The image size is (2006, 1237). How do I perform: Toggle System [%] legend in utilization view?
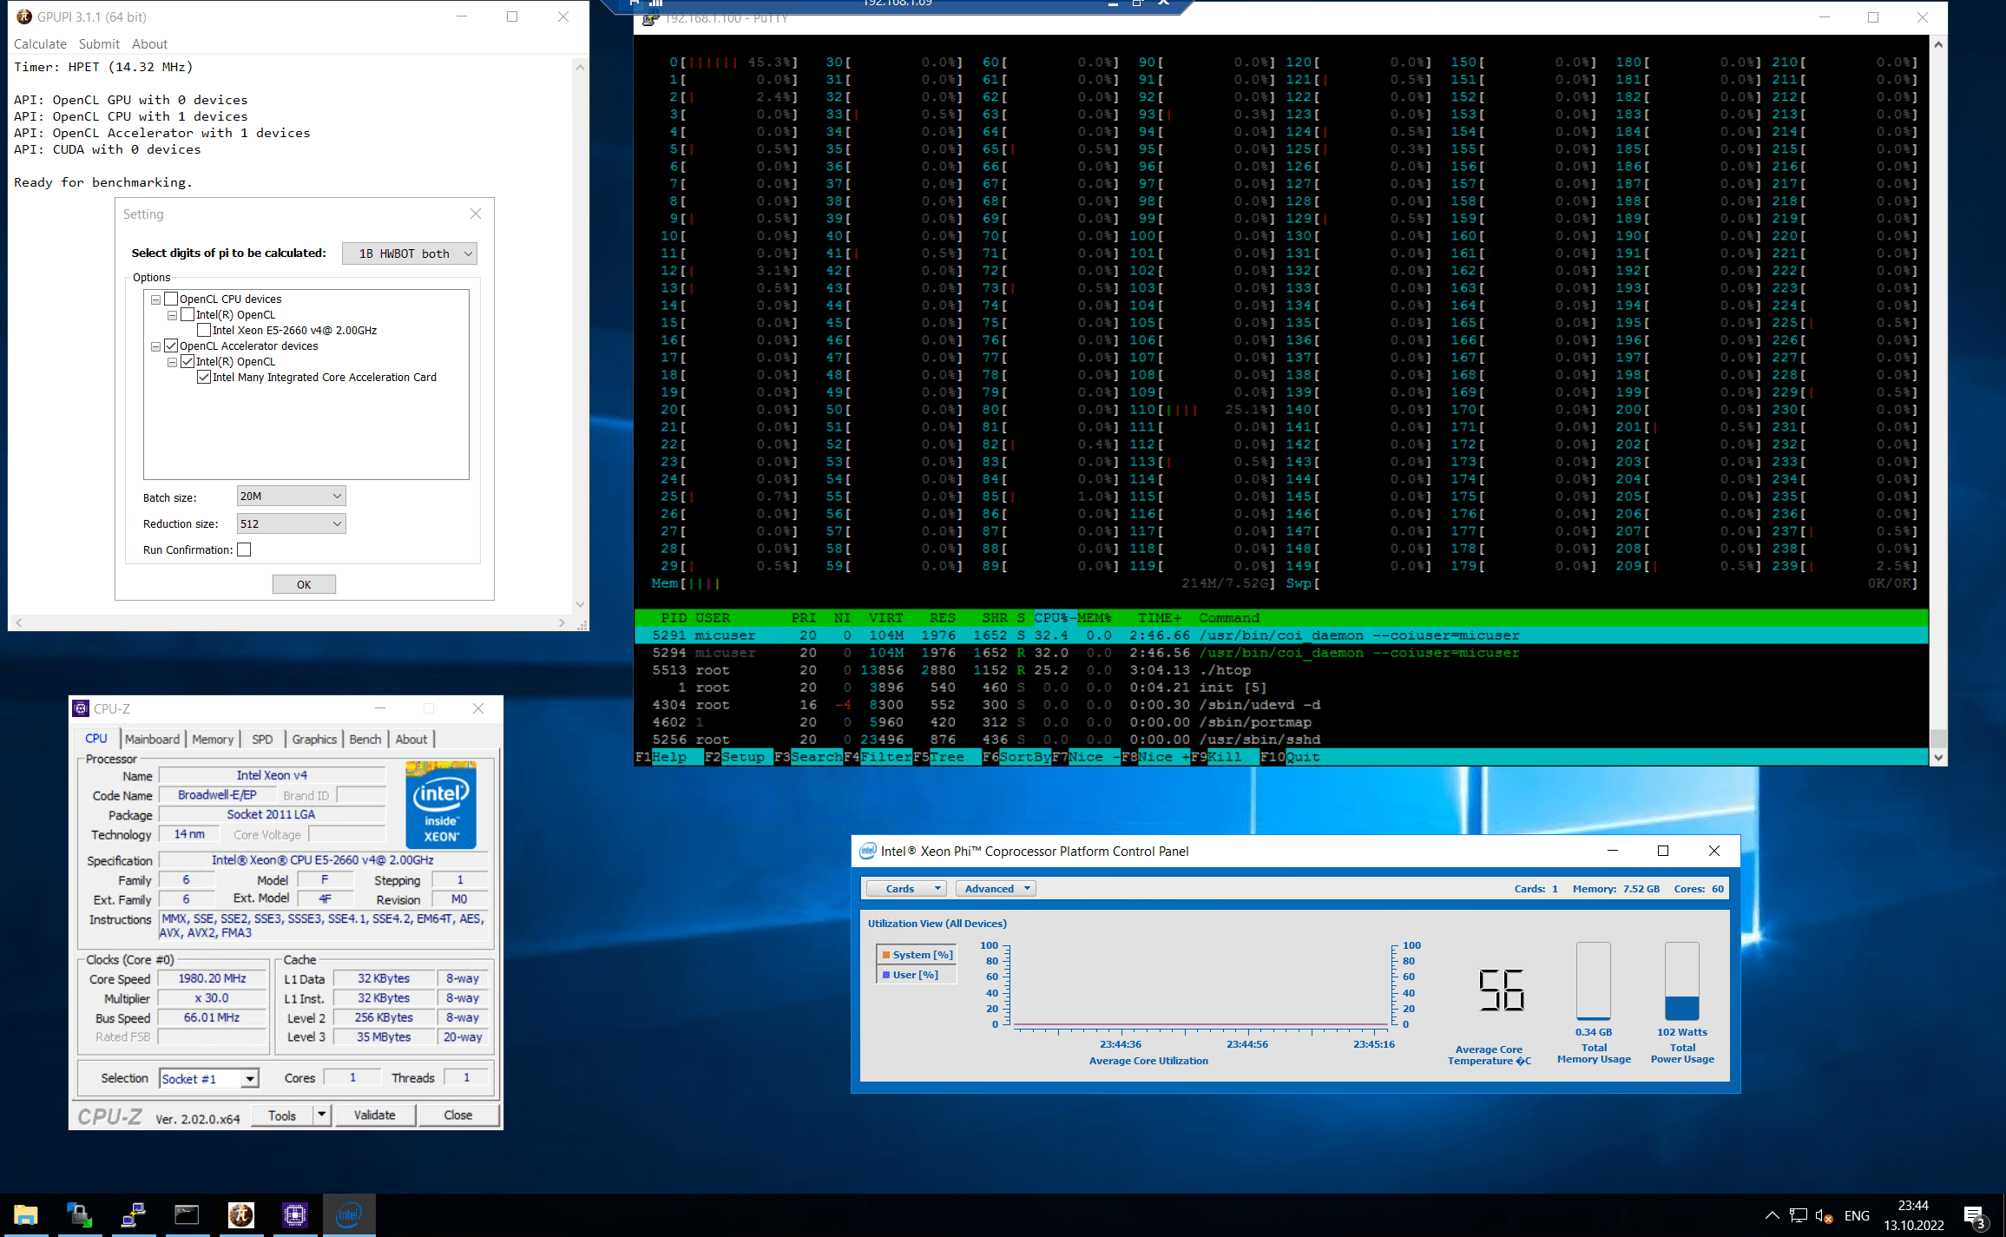917,954
